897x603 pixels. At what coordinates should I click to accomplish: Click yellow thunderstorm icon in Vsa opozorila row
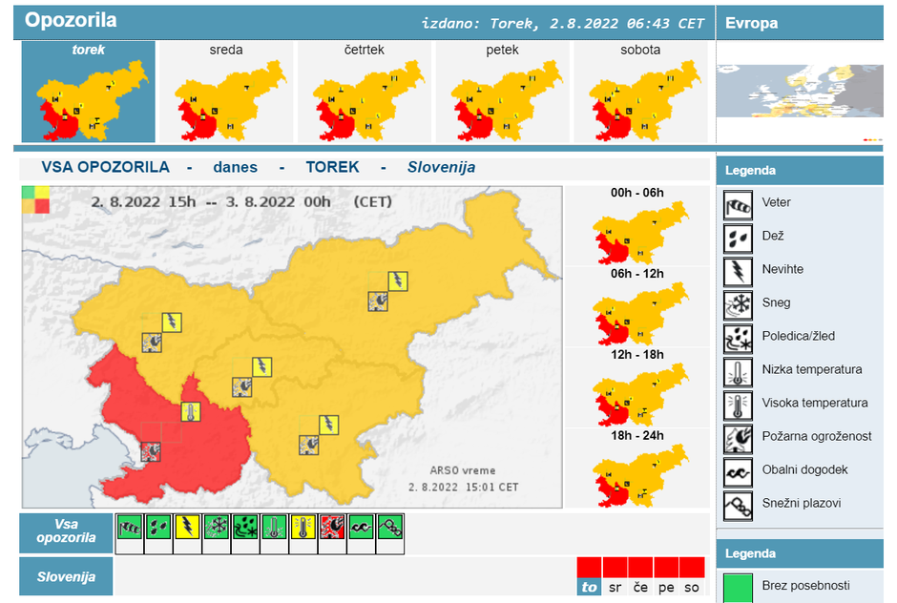(x=188, y=529)
